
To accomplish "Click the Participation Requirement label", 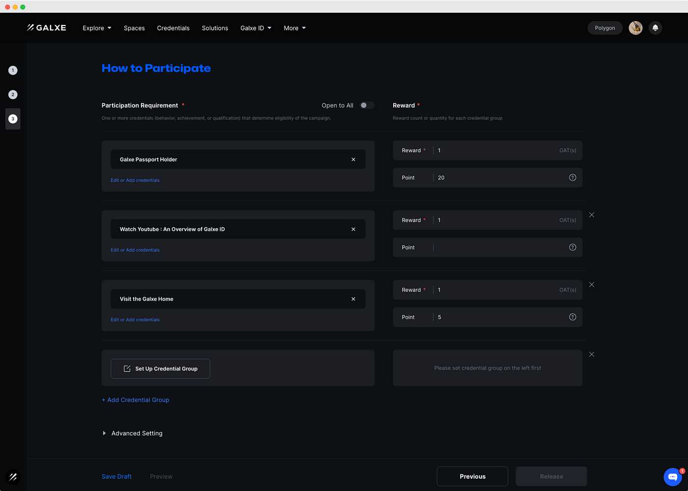I will click(x=140, y=106).
